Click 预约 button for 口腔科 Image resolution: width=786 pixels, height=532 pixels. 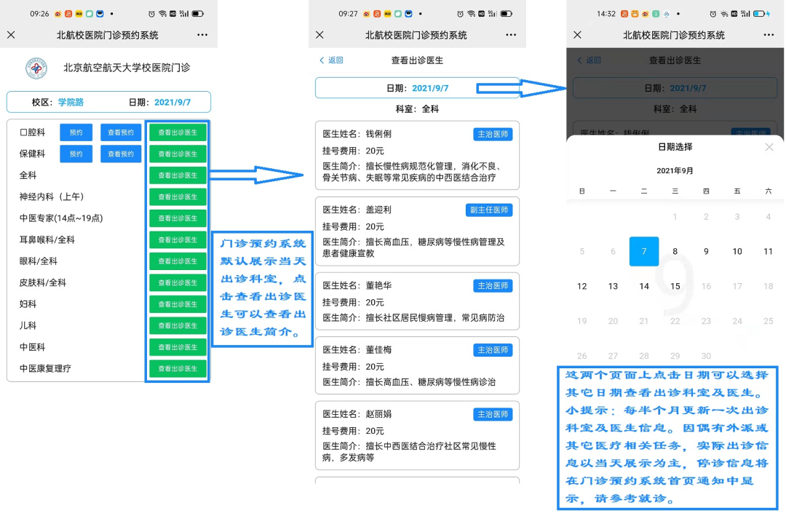pyautogui.click(x=76, y=132)
